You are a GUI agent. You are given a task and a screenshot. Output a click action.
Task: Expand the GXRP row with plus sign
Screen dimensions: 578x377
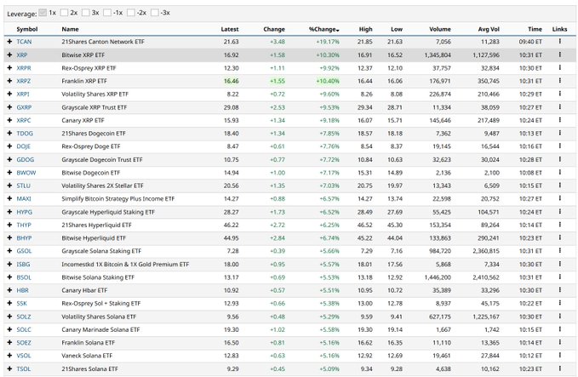pos(9,107)
